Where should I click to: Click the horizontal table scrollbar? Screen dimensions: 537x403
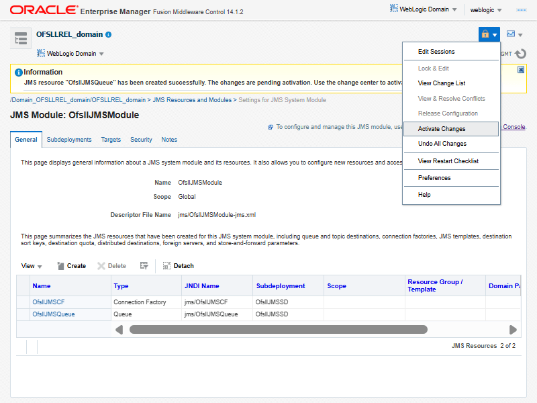point(278,330)
